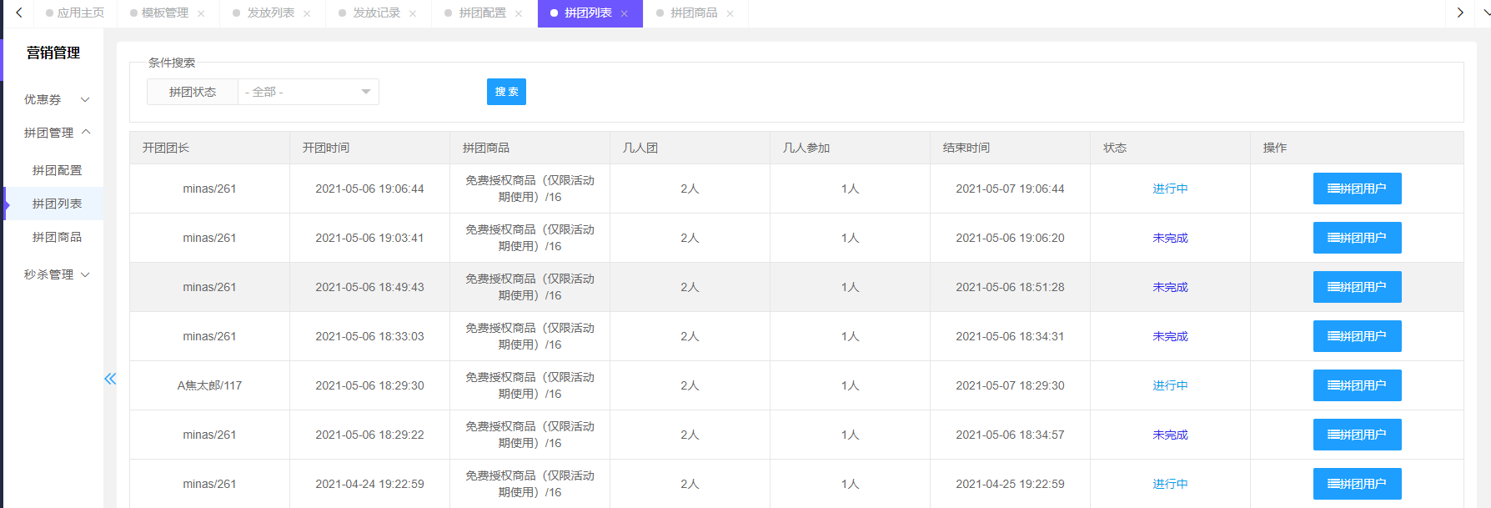Expand the 优惠券 menu section

pos(55,99)
